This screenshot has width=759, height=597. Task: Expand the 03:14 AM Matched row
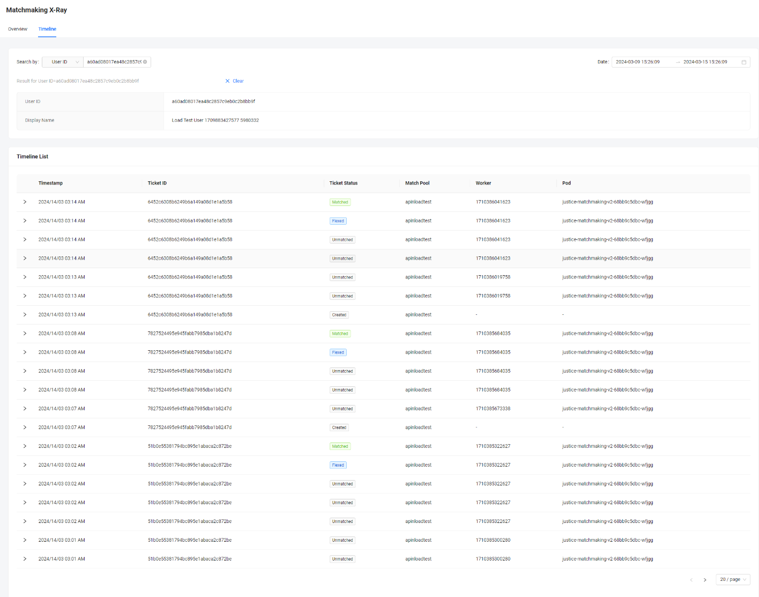point(25,202)
